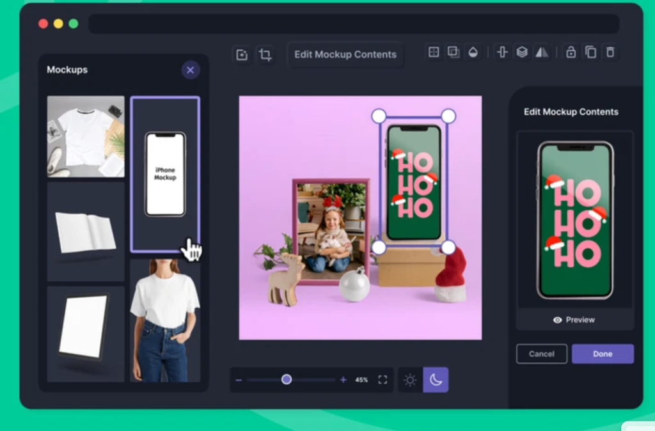Click the Edit Mockup Contents panel heading
This screenshot has height=431, width=655.
click(x=571, y=112)
